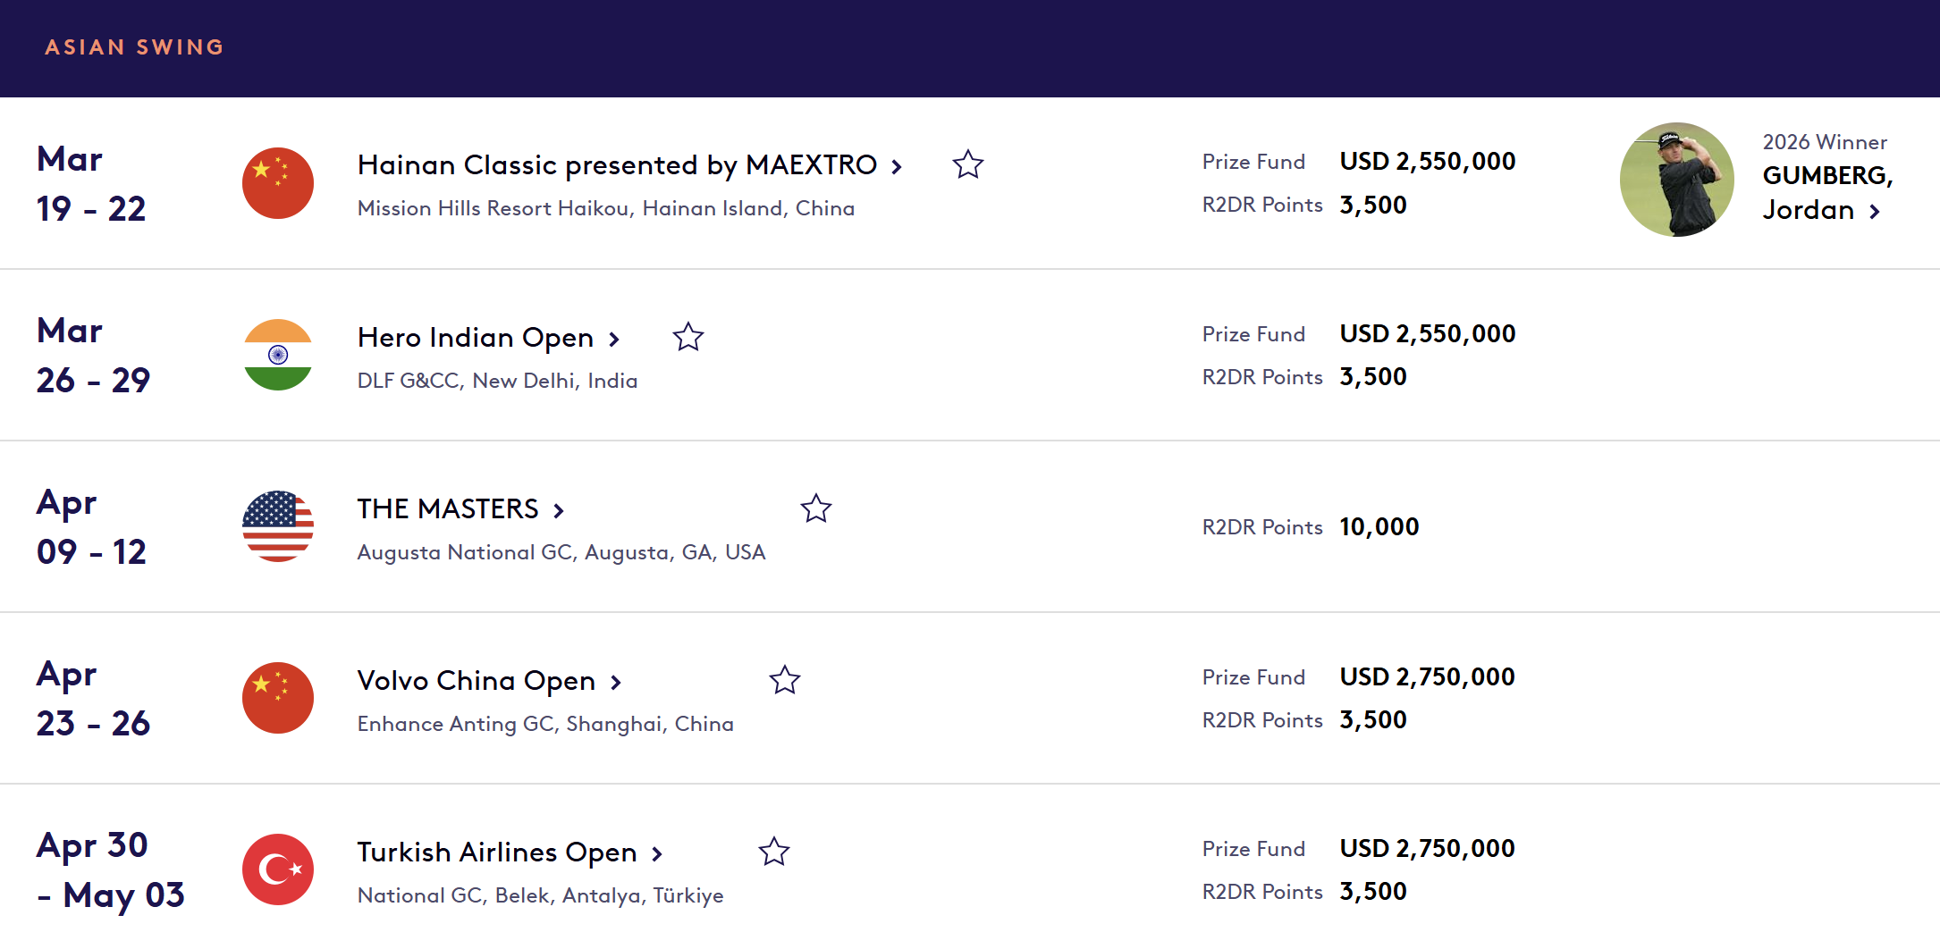The height and width of the screenshot is (949, 1940).
Task: Toggle favorite star for Volvo China Open
Action: (785, 680)
